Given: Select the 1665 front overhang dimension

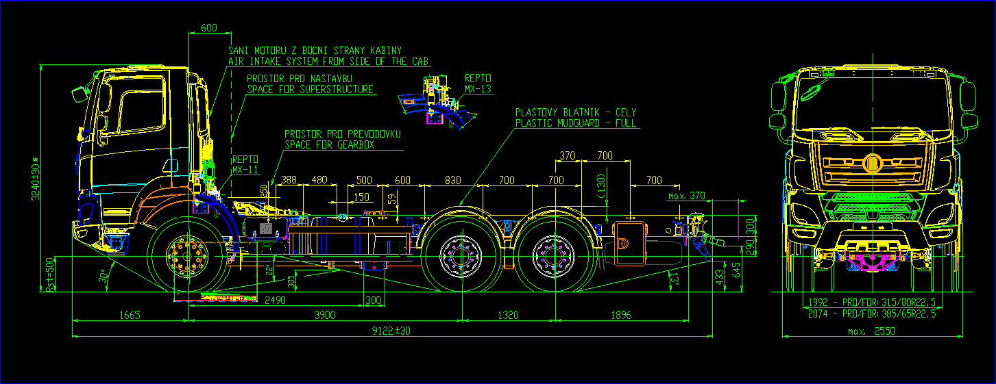Looking at the screenshot, I should (129, 315).
